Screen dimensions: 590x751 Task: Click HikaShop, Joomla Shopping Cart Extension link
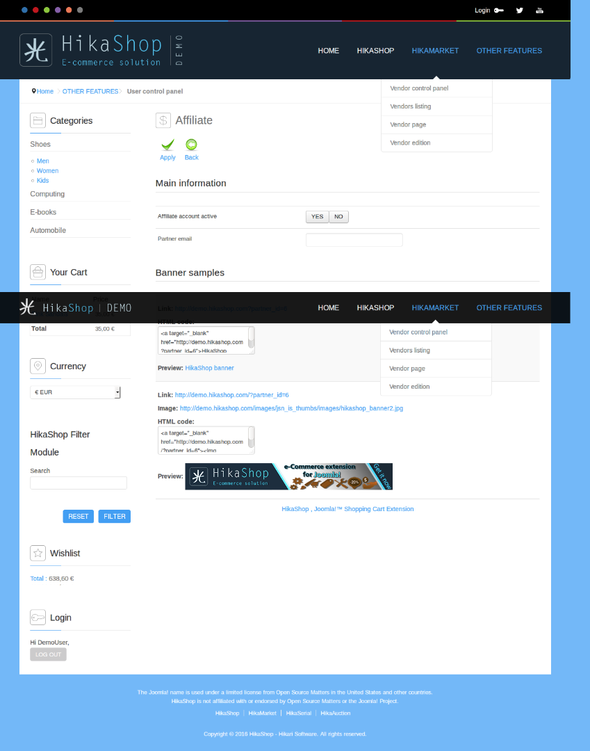tap(347, 509)
